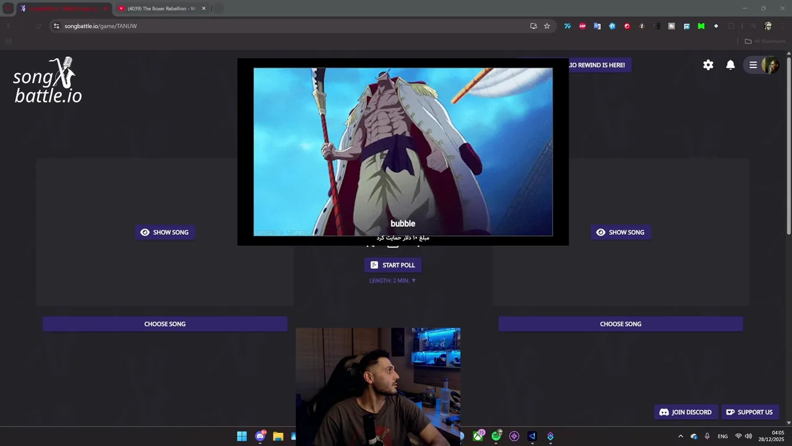Reveal the left song with Show Song
The image size is (792, 446).
click(165, 232)
